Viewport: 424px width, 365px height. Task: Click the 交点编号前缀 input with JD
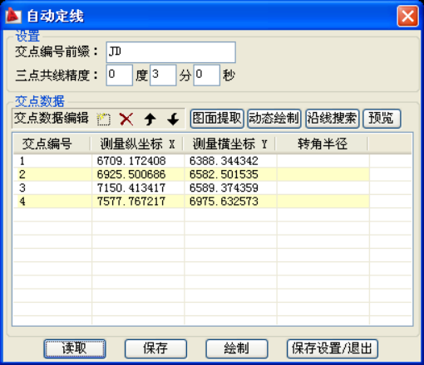[x=171, y=52]
